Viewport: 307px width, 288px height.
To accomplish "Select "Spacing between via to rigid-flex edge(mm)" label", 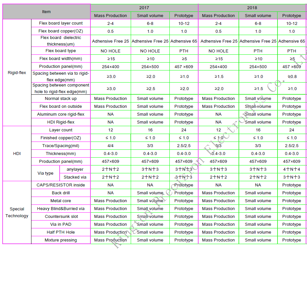I will click(61, 76).
